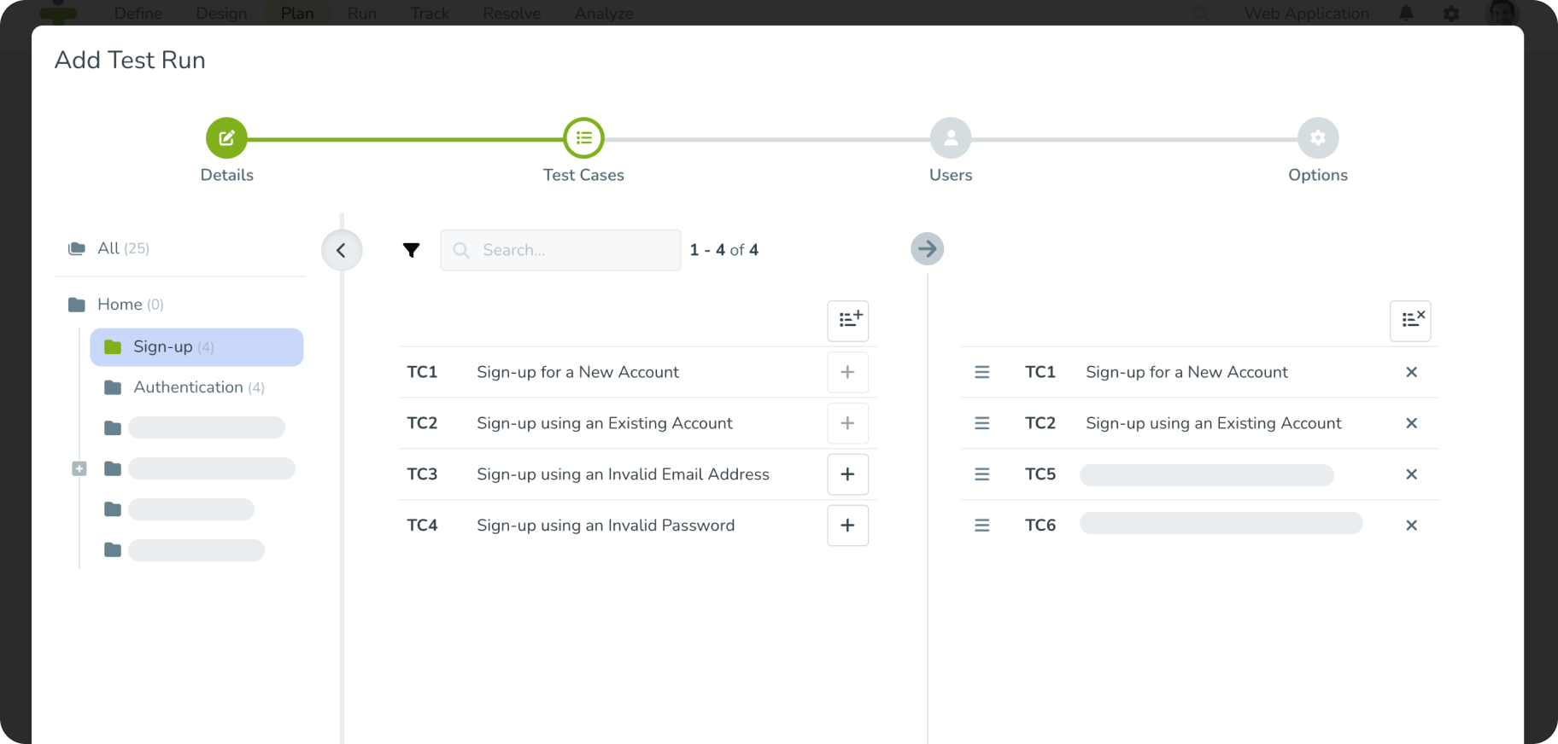
Task: Open the Define menu in top bar
Action: [x=138, y=14]
